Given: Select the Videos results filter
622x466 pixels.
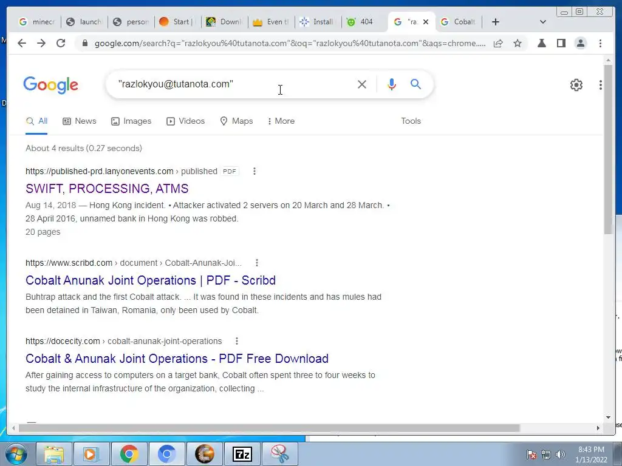Looking at the screenshot, I should pos(186,121).
